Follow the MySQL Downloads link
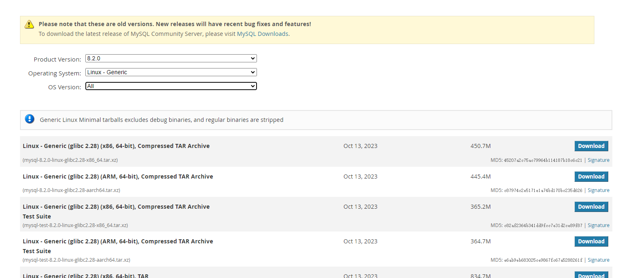 pos(263,34)
